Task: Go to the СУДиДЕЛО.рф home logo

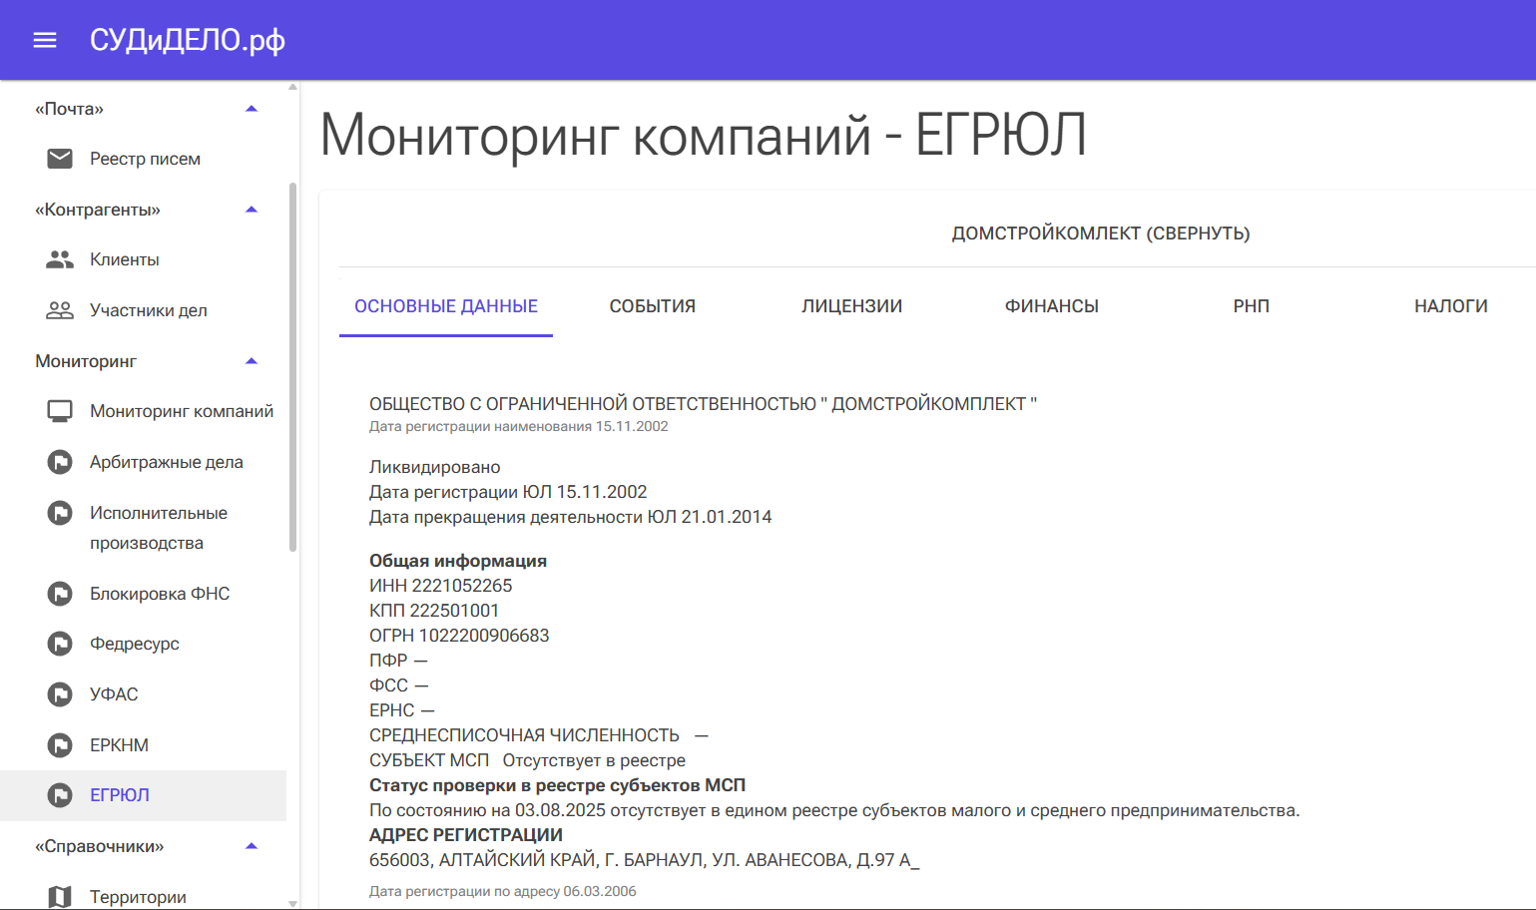Action: [188, 40]
